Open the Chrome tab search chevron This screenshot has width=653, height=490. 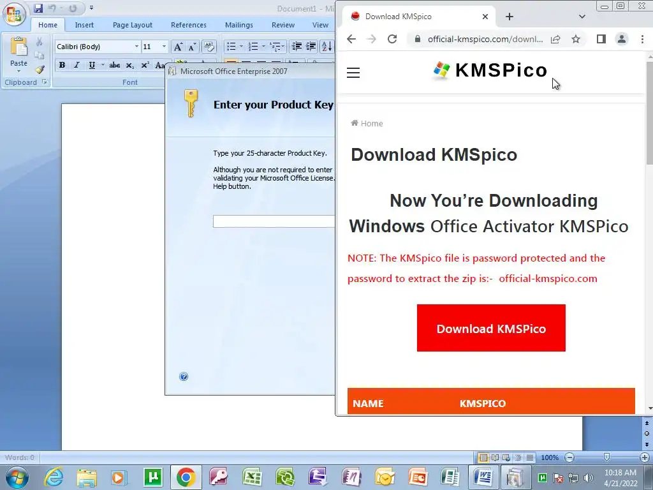[x=582, y=17]
